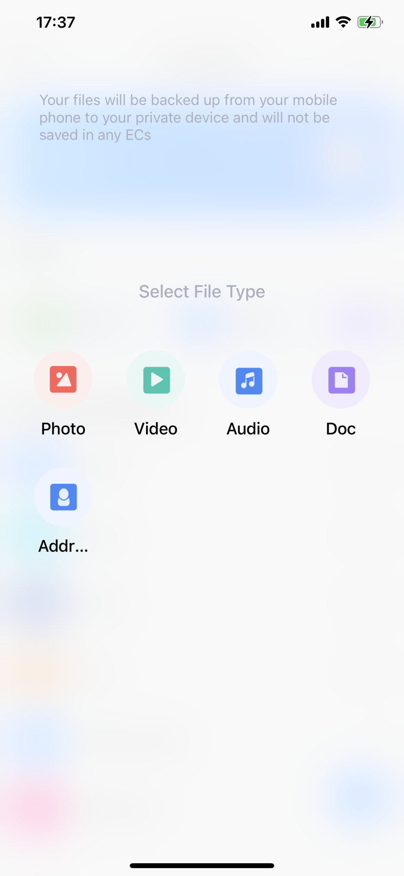404x876 pixels.
Task: Select the Video file type icon
Action: 156,379
